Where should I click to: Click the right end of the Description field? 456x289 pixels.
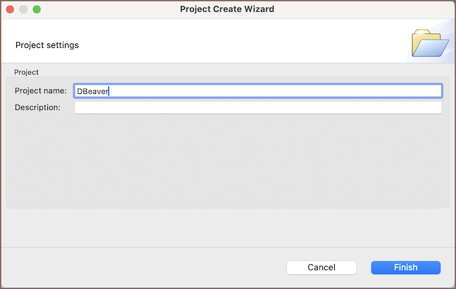click(x=436, y=108)
